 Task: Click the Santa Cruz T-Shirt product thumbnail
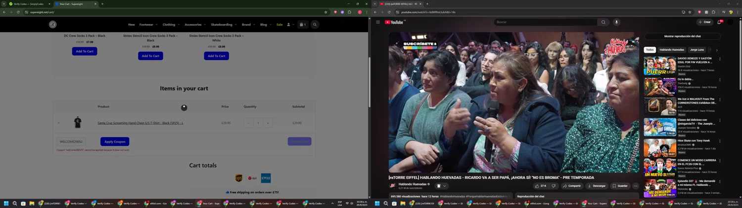[x=78, y=122]
